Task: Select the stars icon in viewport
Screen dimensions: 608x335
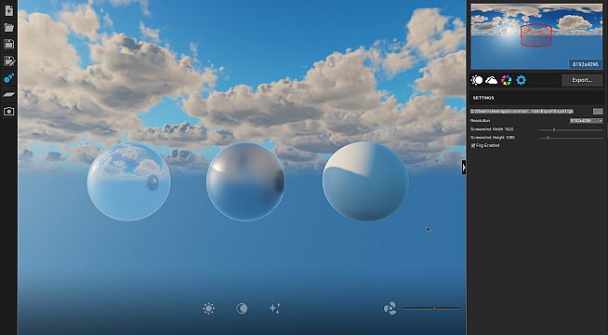Action: click(x=275, y=309)
